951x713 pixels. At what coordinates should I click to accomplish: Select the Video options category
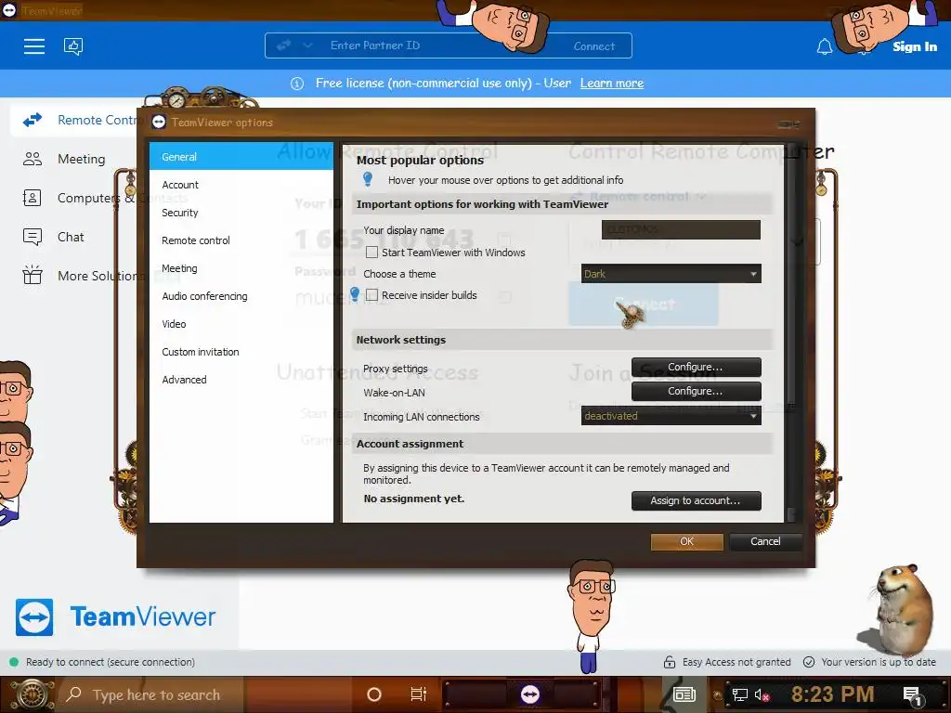[x=241, y=324]
